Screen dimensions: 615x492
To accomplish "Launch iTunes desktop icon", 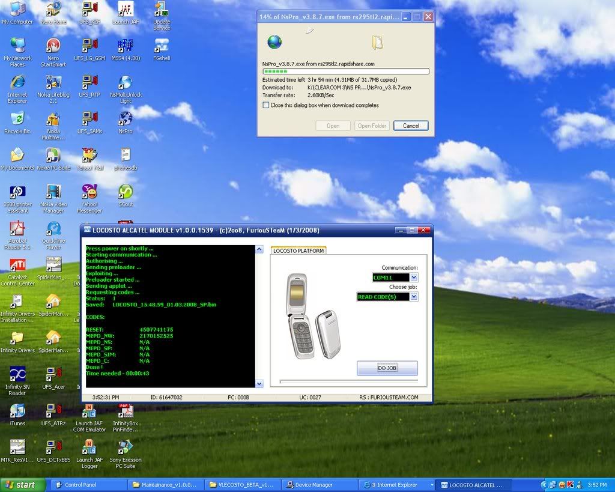I will pyautogui.click(x=17, y=415).
